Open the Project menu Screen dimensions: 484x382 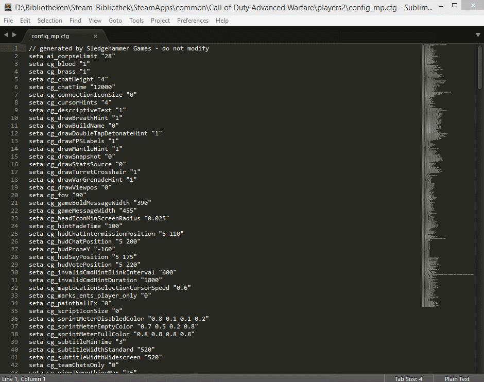point(160,21)
